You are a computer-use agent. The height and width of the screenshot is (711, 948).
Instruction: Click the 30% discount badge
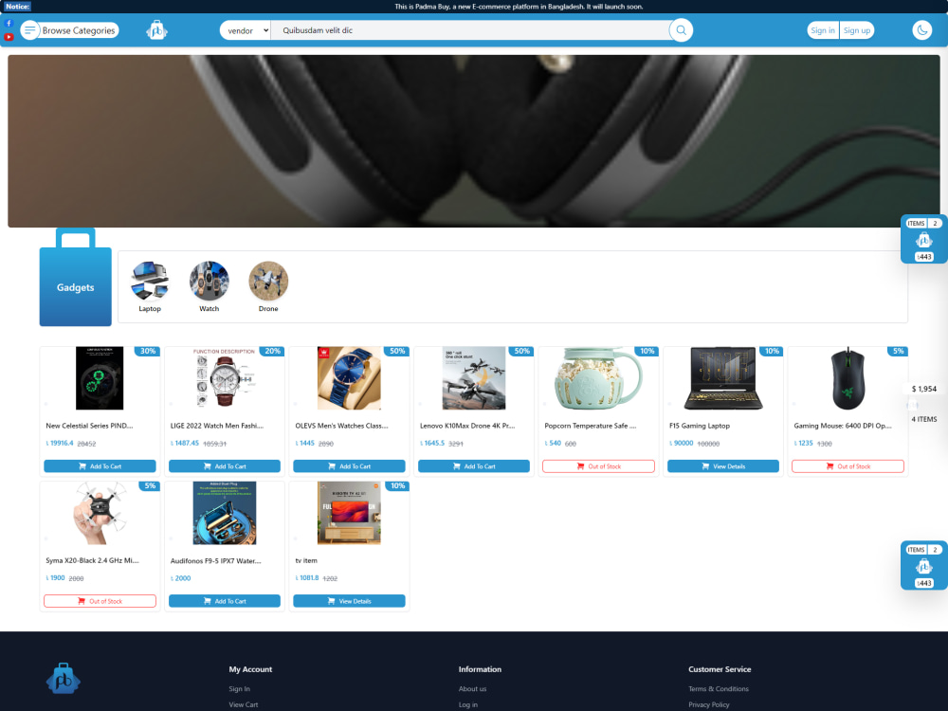coord(148,351)
